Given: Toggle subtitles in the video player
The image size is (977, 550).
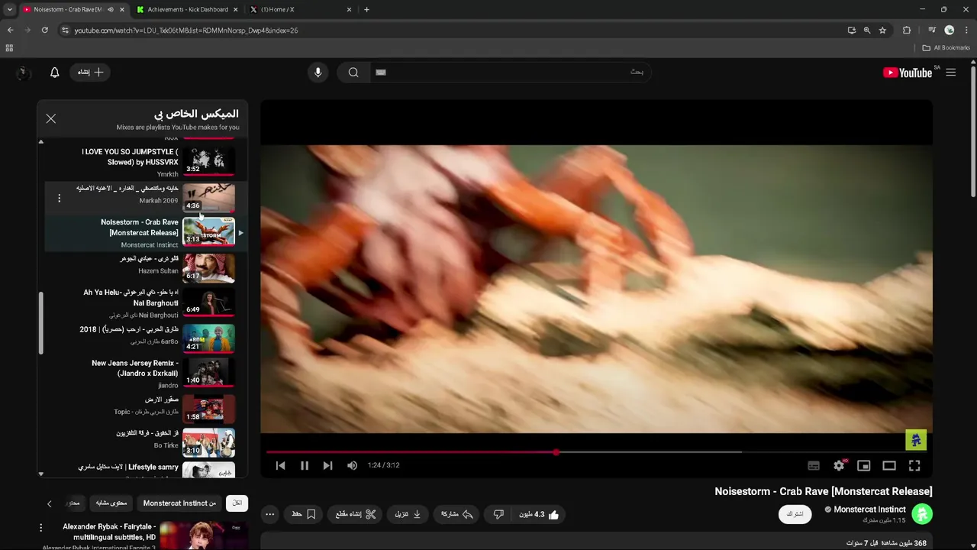Looking at the screenshot, I should pyautogui.click(x=814, y=465).
